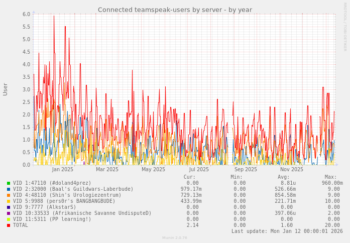This screenshot has width=350, height=243.
Task: Click the Avg value '854.58m'
Action: (x=285, y=195)
